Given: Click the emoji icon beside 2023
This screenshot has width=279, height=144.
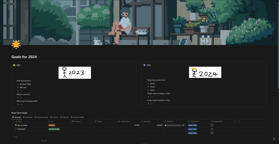Looking at the screenshot, I should (14, 65).
